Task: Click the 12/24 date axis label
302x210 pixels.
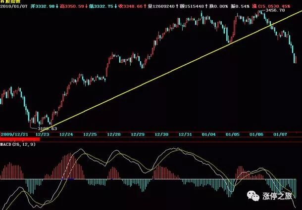Action: pos(66,134)
